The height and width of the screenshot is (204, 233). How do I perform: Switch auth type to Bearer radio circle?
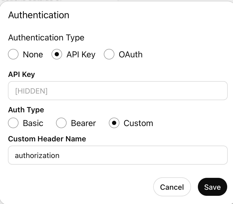click(61, 123)
